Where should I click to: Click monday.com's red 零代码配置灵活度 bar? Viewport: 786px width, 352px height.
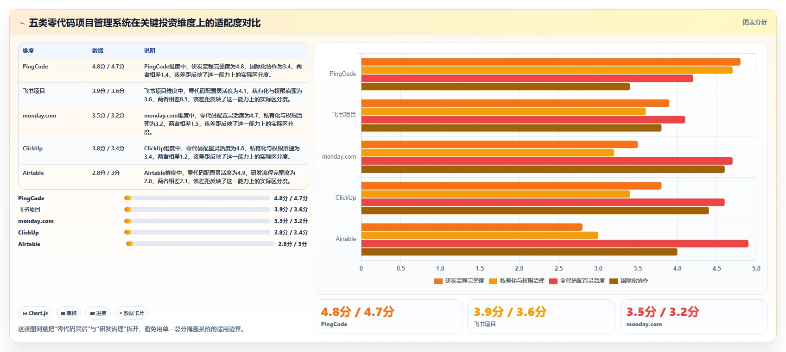tap(547, 161)
